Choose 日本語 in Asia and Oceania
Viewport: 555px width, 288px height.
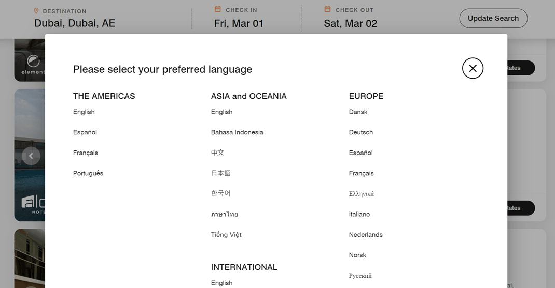tap(221, 173)
